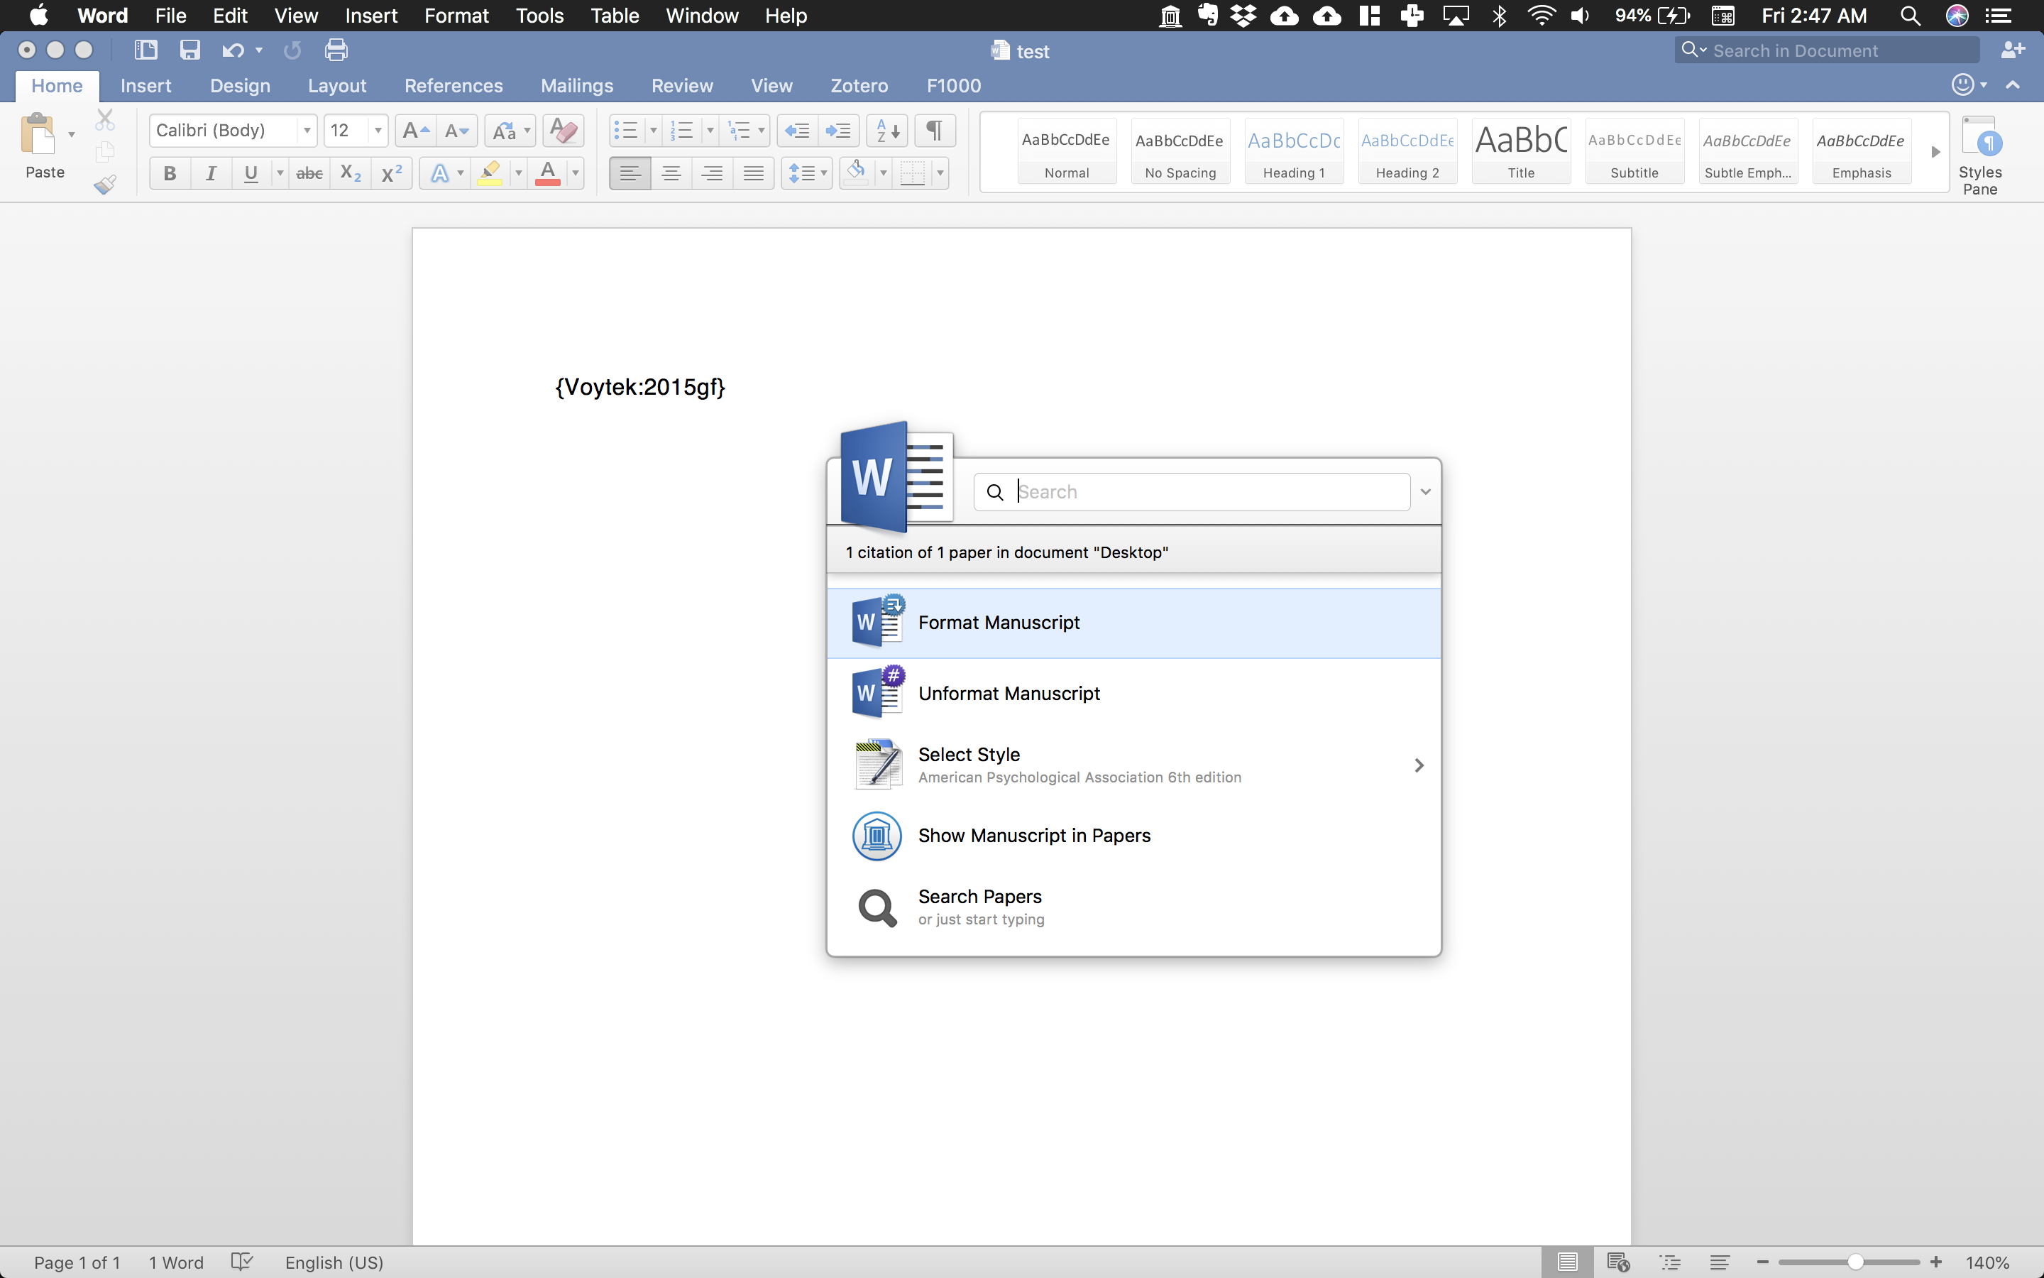Click the Decrease Indent icon
Viewport: 2044px width, 1278px height.
coord(797,131)
